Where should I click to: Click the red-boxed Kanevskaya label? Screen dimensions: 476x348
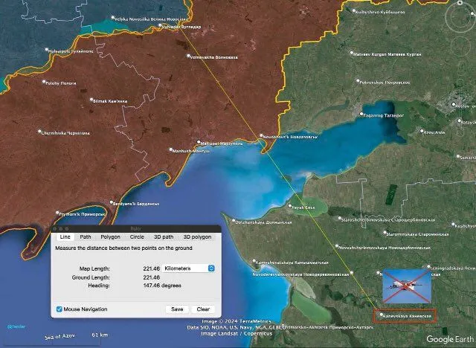point(405,315)
